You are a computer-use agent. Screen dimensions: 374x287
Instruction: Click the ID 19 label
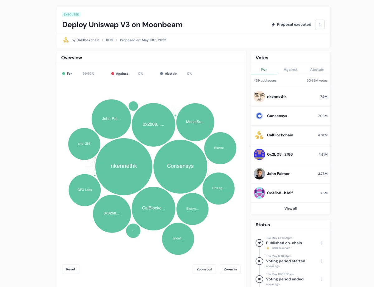tap(109, 40)
